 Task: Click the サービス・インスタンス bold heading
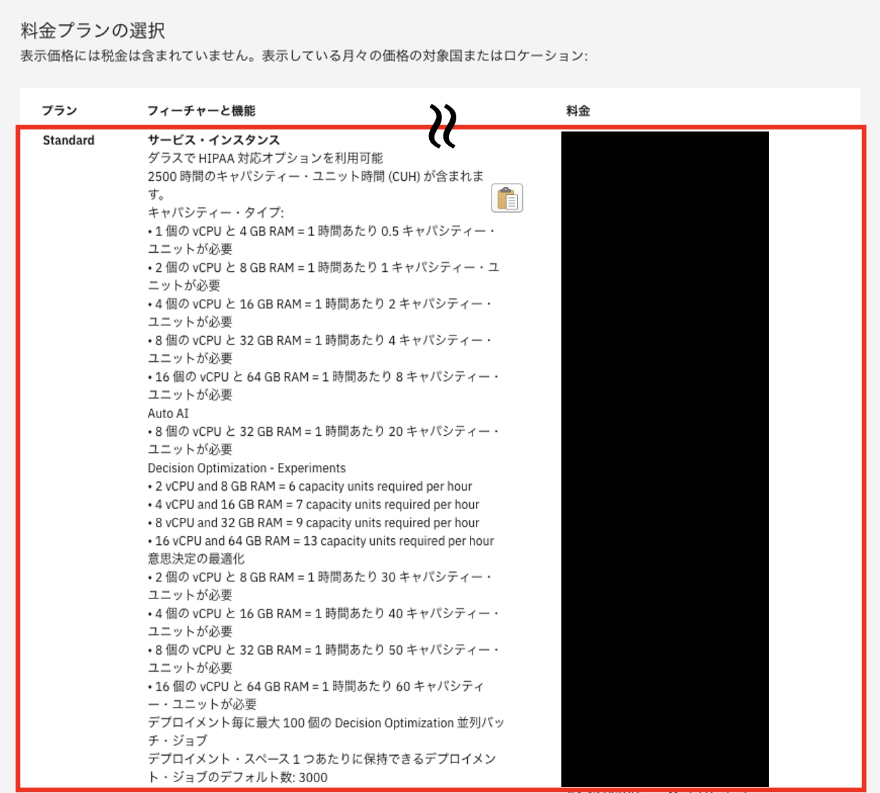pyautogui.click(x=214, y=140)
